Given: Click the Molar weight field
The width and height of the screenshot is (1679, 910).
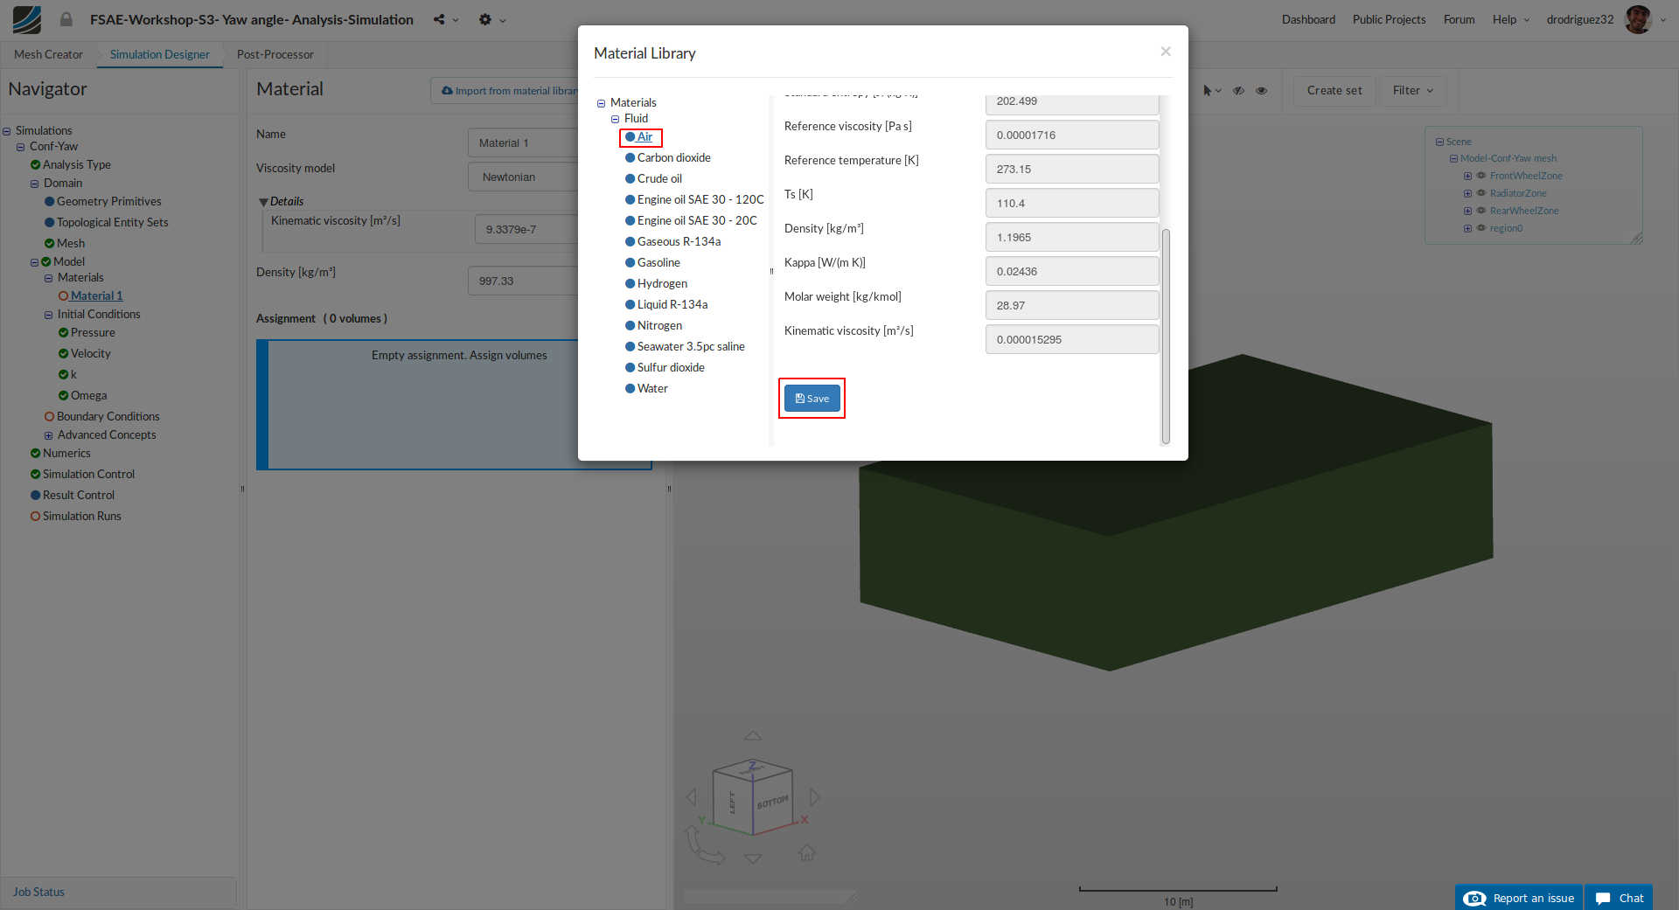Looking at the screenshot, I should [x=1072, y=306].
